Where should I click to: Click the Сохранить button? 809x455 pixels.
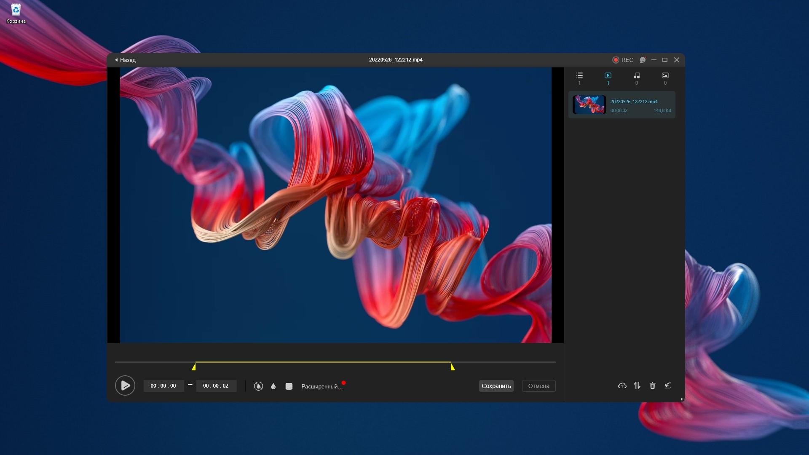click(x=496, y=386)
